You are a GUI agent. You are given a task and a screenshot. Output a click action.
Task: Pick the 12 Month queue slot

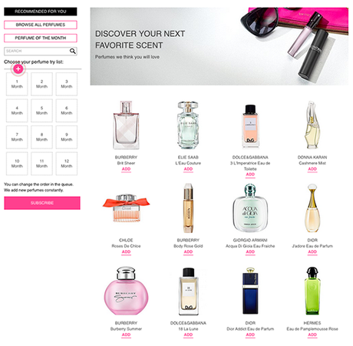point(67,164)
